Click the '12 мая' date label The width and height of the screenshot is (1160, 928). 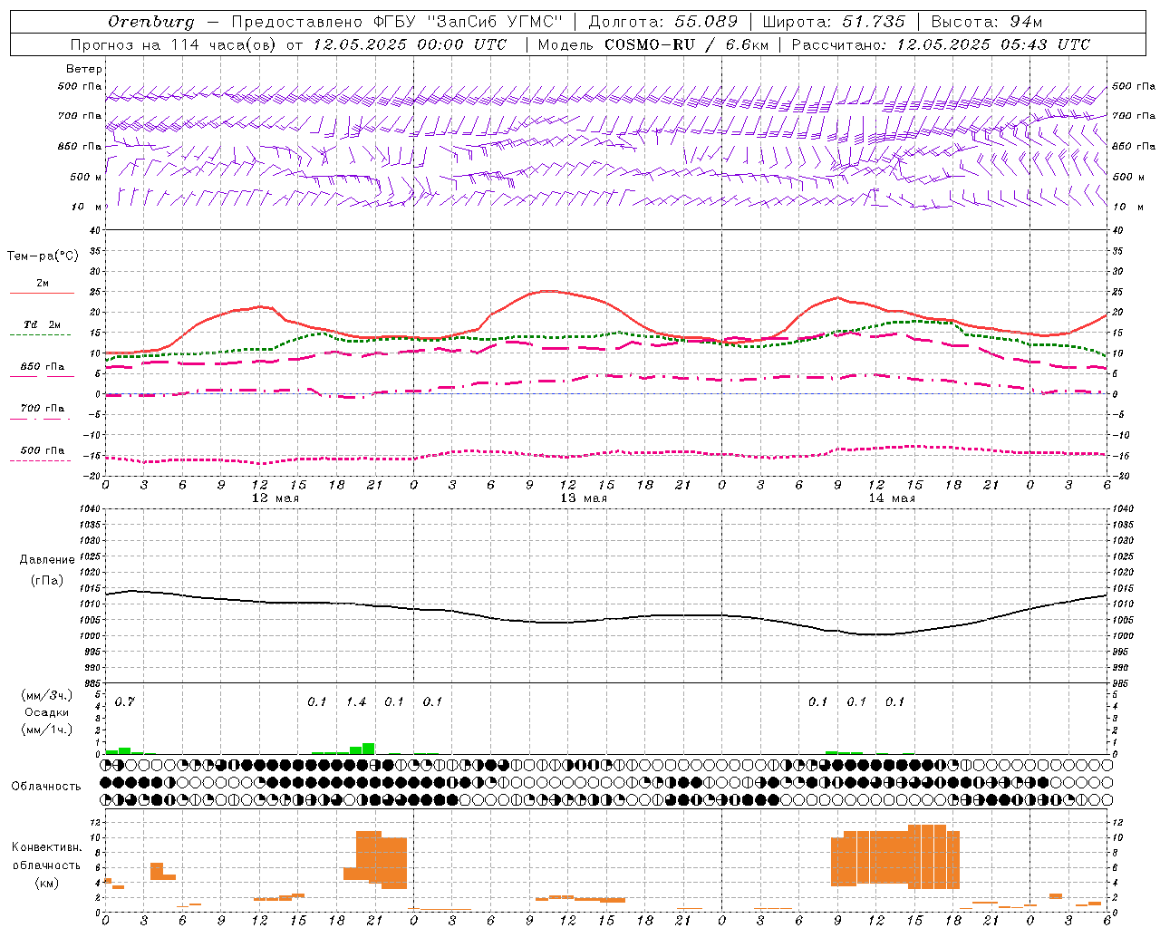[275, 498]
